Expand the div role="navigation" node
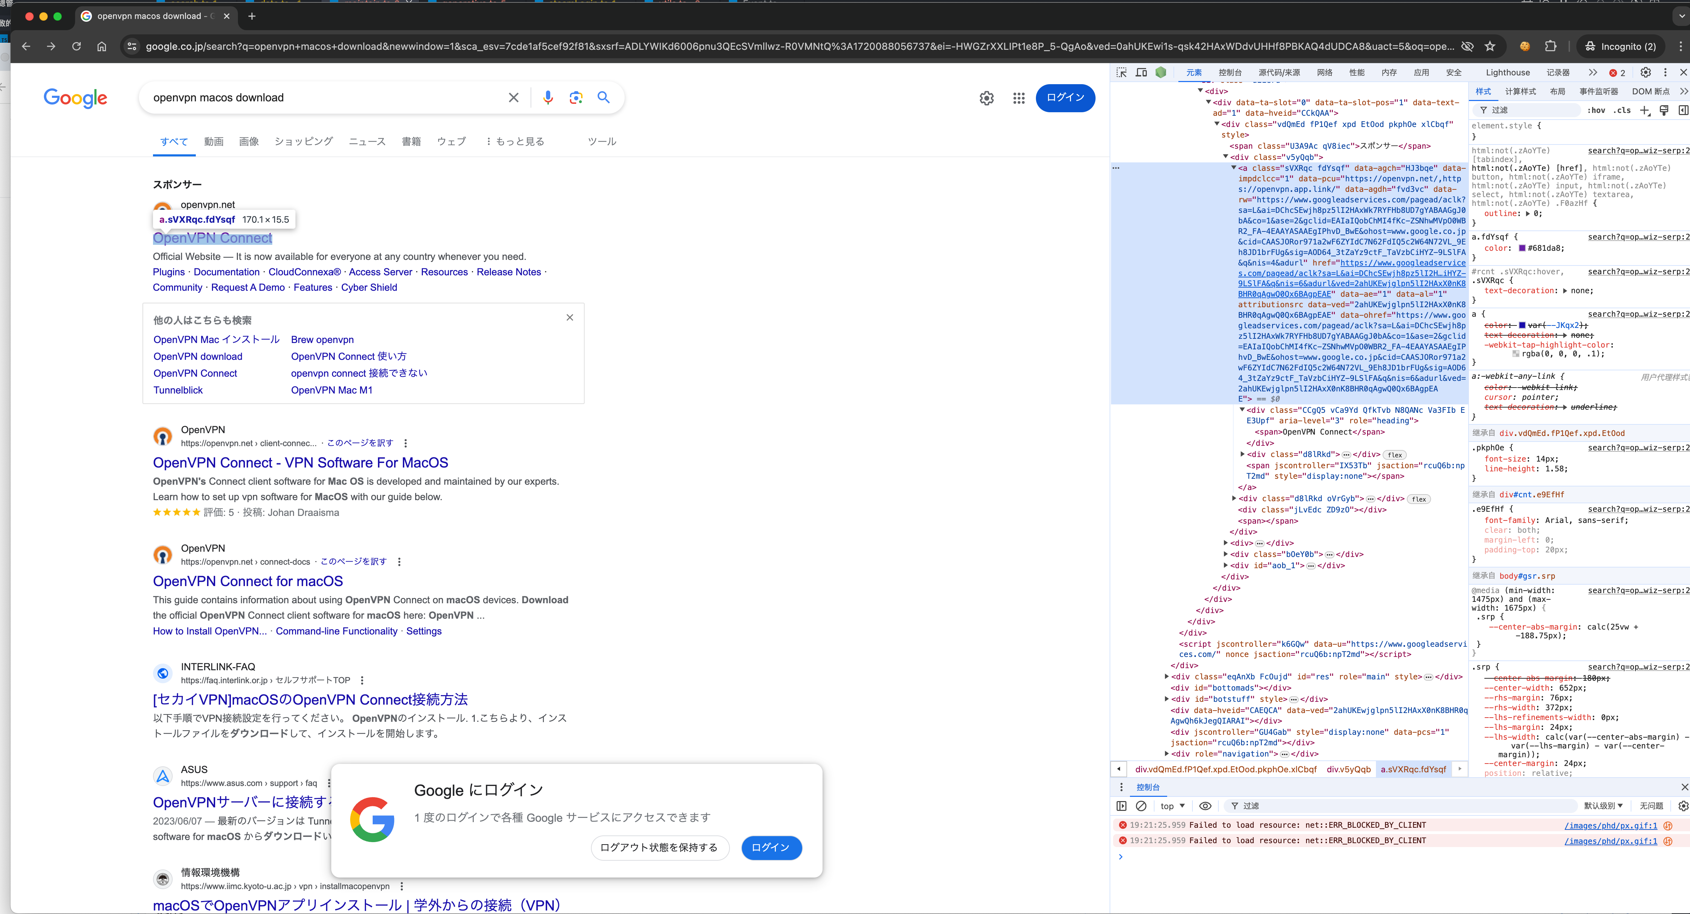Viewport: 1690px width, 914px height. [1166, 753]
